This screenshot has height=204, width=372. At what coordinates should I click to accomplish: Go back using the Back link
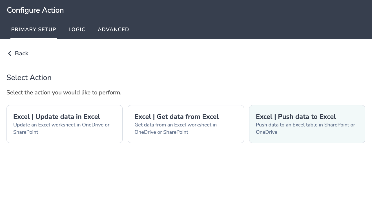[x=21, y=53]
